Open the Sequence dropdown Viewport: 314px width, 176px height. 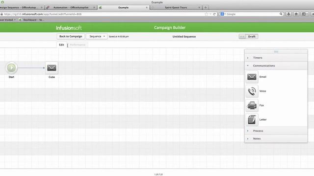tap(97, 36)
